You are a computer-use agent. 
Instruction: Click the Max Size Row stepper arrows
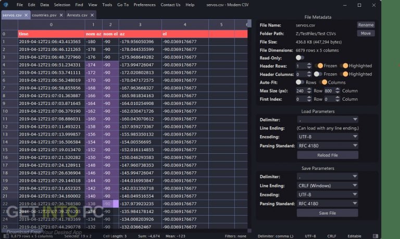[309, 90]
